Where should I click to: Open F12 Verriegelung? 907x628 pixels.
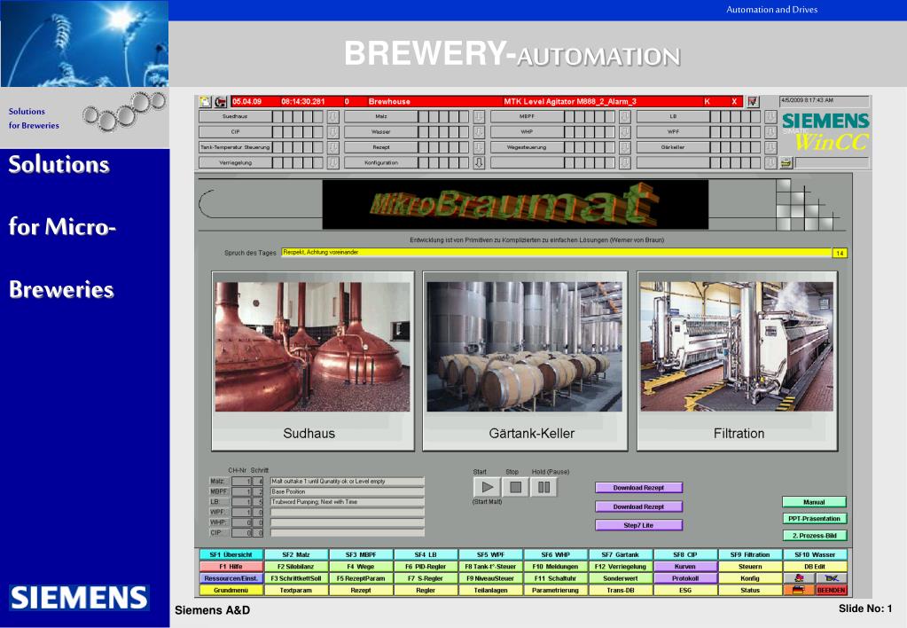click(x=620, y=567)
